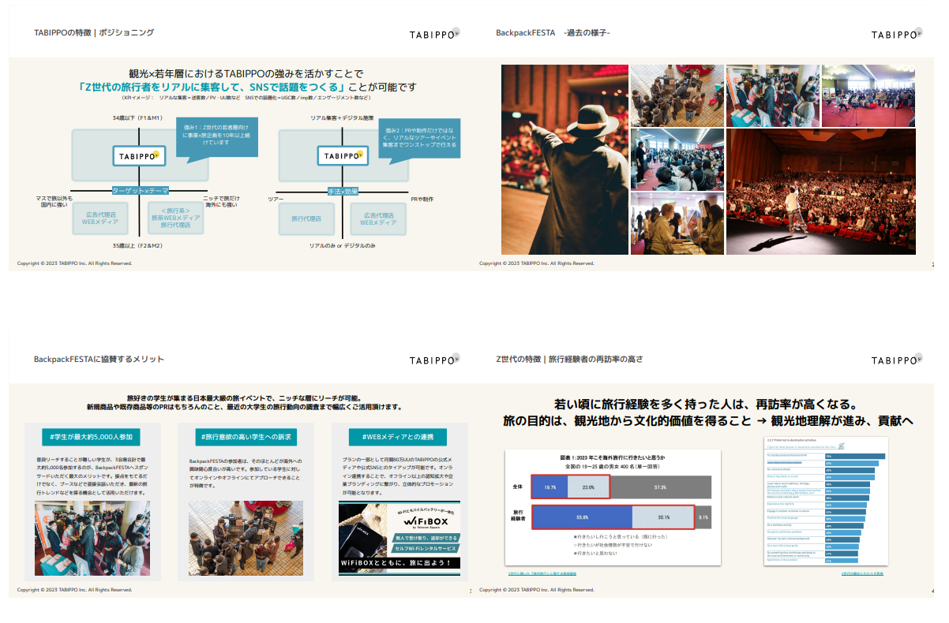The width and height of the screenshot is (949, 623).
Task: Select the TABIPPO box in the ターゲット×テーマ quadrant chart
Action: coord(138,156)
